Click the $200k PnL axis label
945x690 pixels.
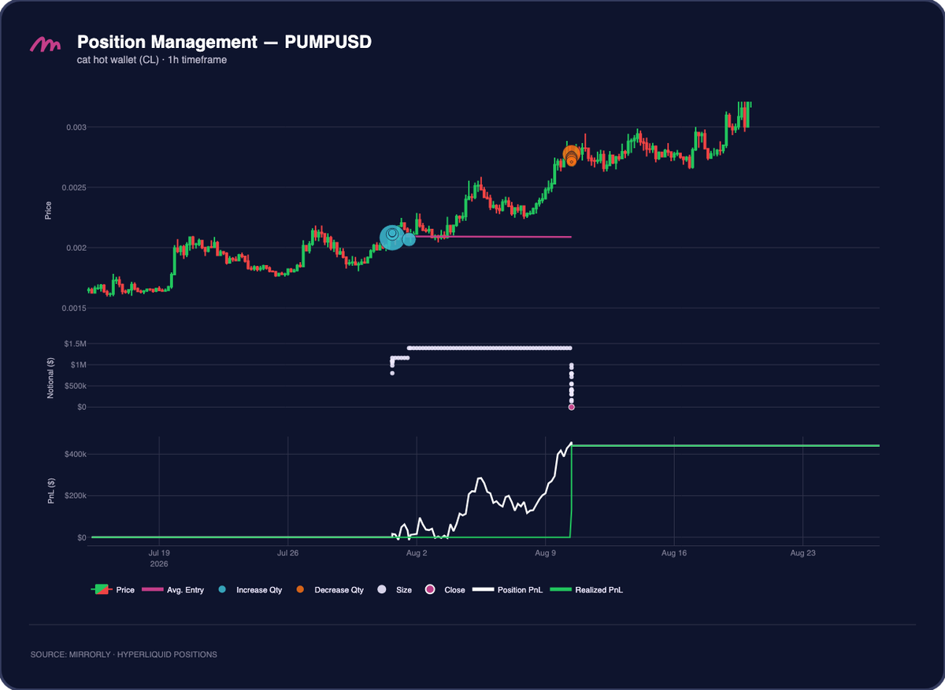click(x=75, y=496)
